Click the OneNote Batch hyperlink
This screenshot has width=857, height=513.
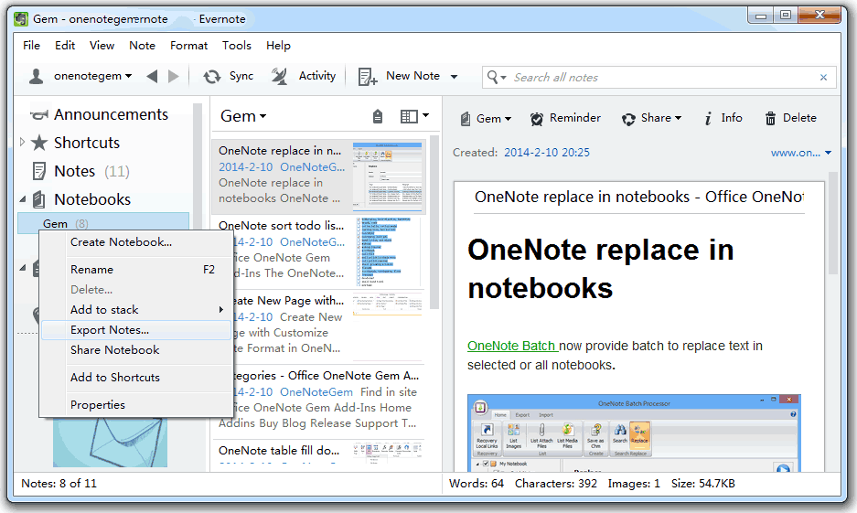pyautogui.click(x=512, y=346)
